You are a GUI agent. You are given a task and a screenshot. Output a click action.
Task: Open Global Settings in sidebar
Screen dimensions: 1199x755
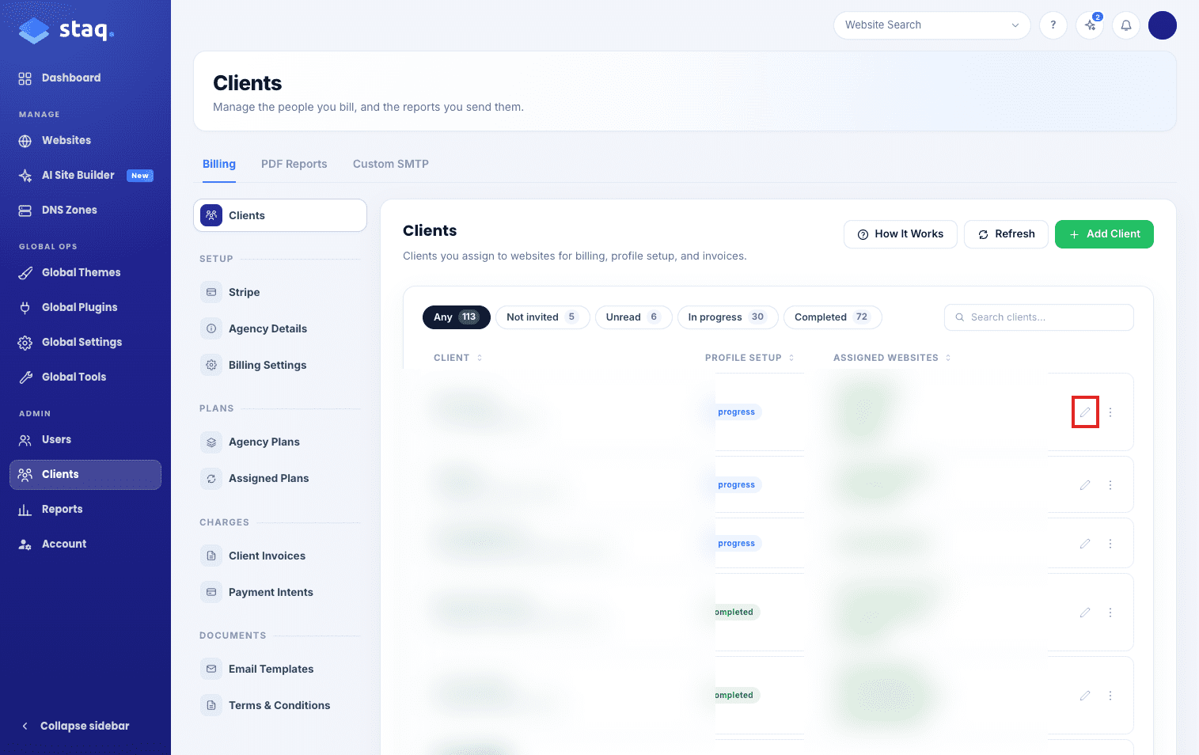pyautogui.click(x=82, y=342)
